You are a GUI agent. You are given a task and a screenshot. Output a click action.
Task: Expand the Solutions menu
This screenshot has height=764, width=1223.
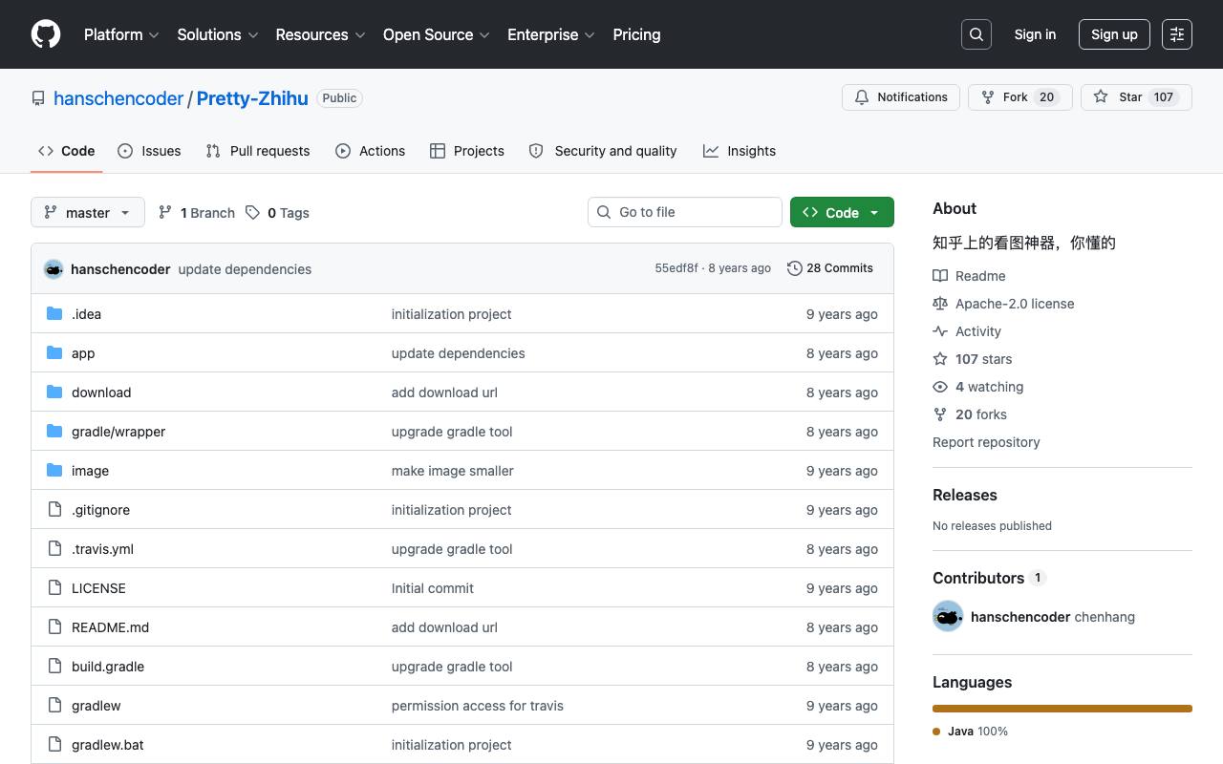point(218,34)
